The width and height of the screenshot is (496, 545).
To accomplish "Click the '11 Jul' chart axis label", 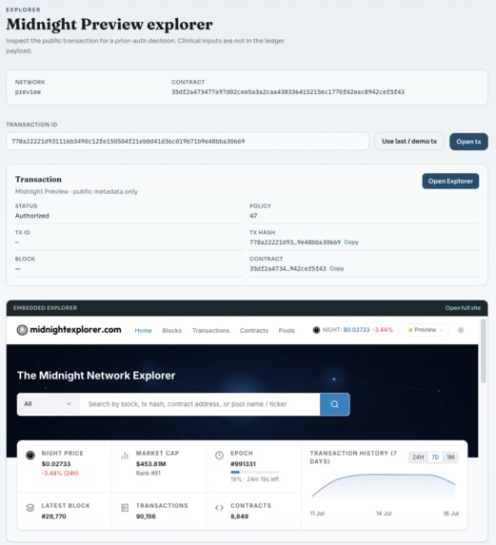I will [x=317, y=514].
